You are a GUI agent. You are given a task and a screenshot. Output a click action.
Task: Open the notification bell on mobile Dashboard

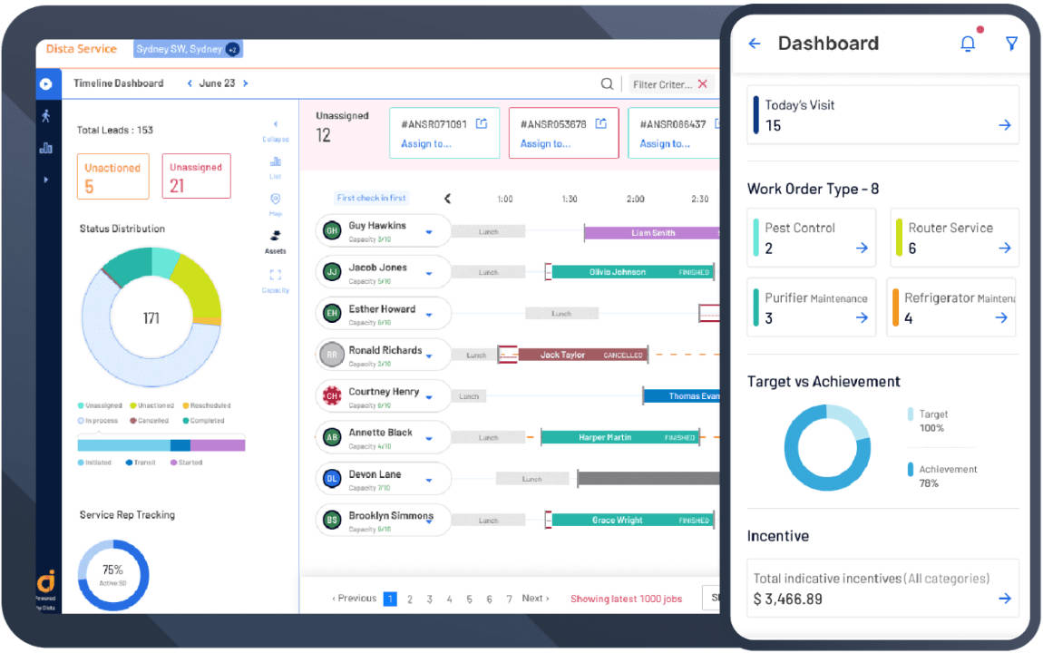(x=968, y=43)
